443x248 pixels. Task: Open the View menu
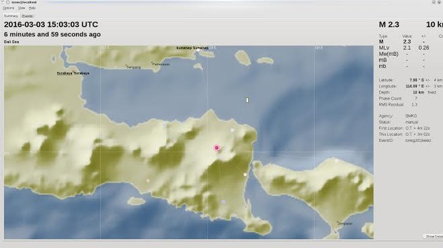22,8
